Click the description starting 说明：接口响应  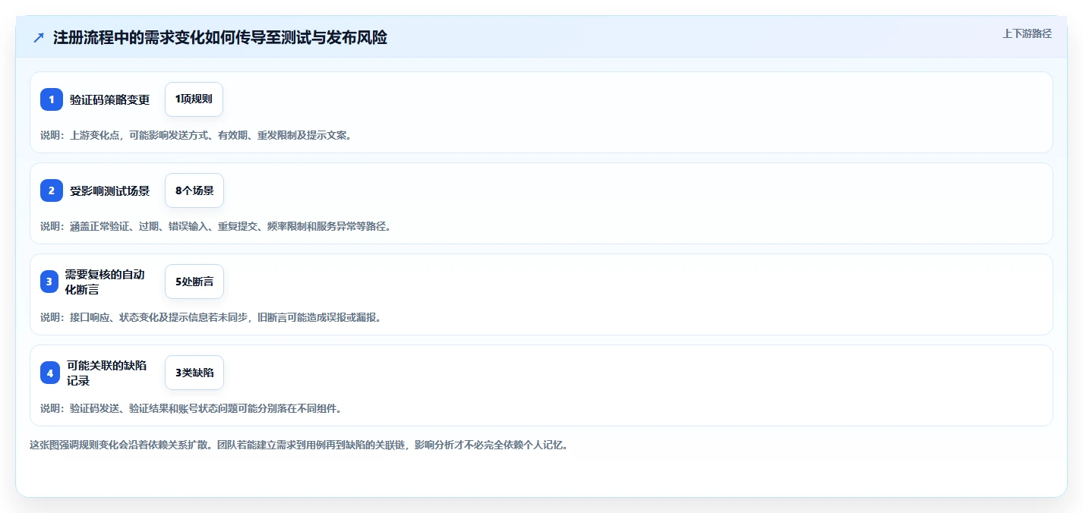(x=210, y=317)
